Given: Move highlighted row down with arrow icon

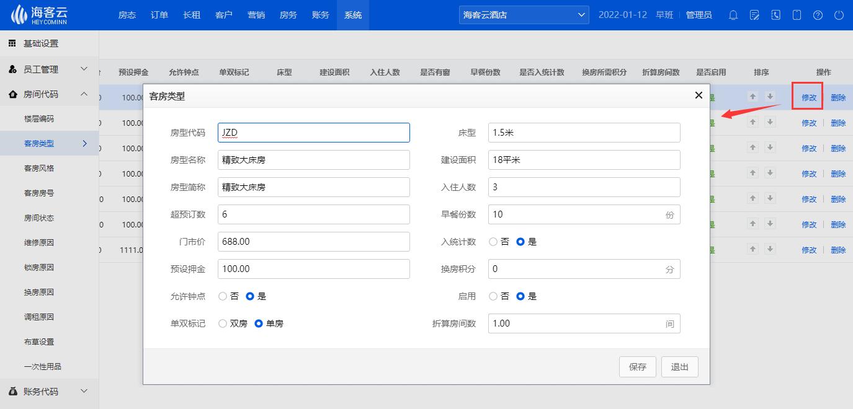Looking at the screenshot, I should click(770, 97).
